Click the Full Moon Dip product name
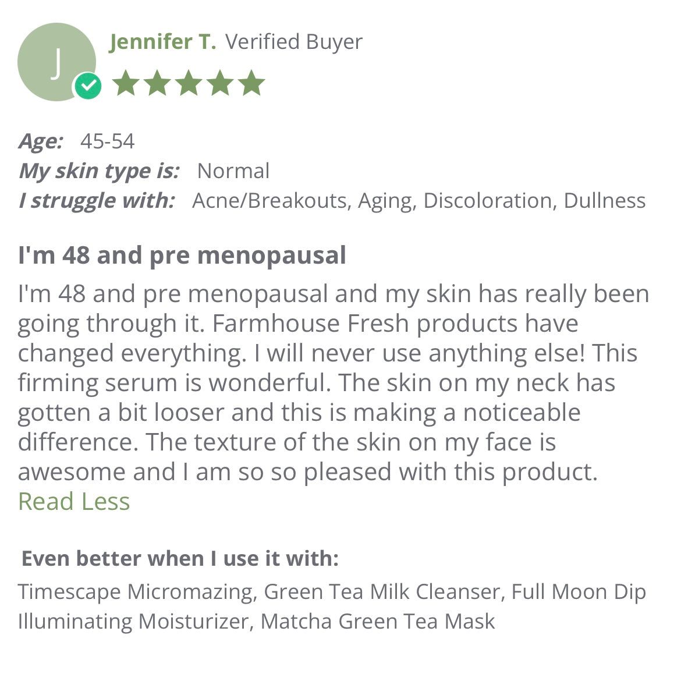 579,592
